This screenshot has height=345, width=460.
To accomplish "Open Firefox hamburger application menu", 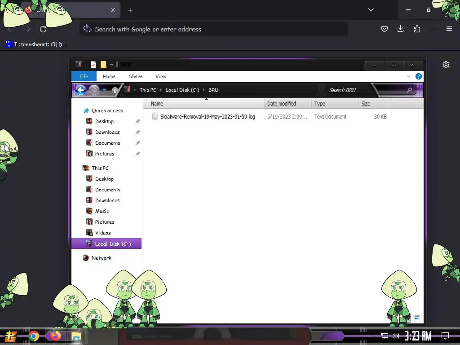I will pyautogui.click(x=449, y=29).
